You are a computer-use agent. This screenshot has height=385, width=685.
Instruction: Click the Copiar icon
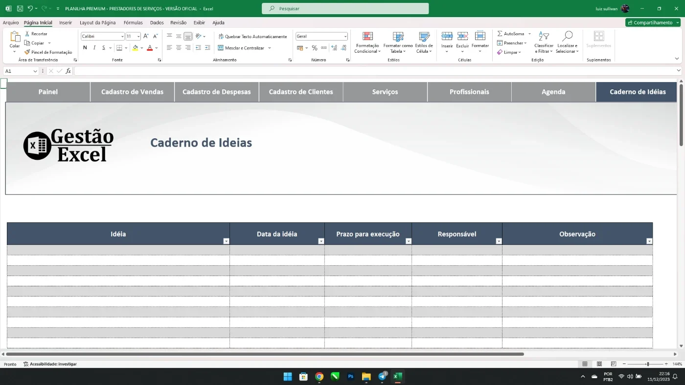tap(27, 43)
